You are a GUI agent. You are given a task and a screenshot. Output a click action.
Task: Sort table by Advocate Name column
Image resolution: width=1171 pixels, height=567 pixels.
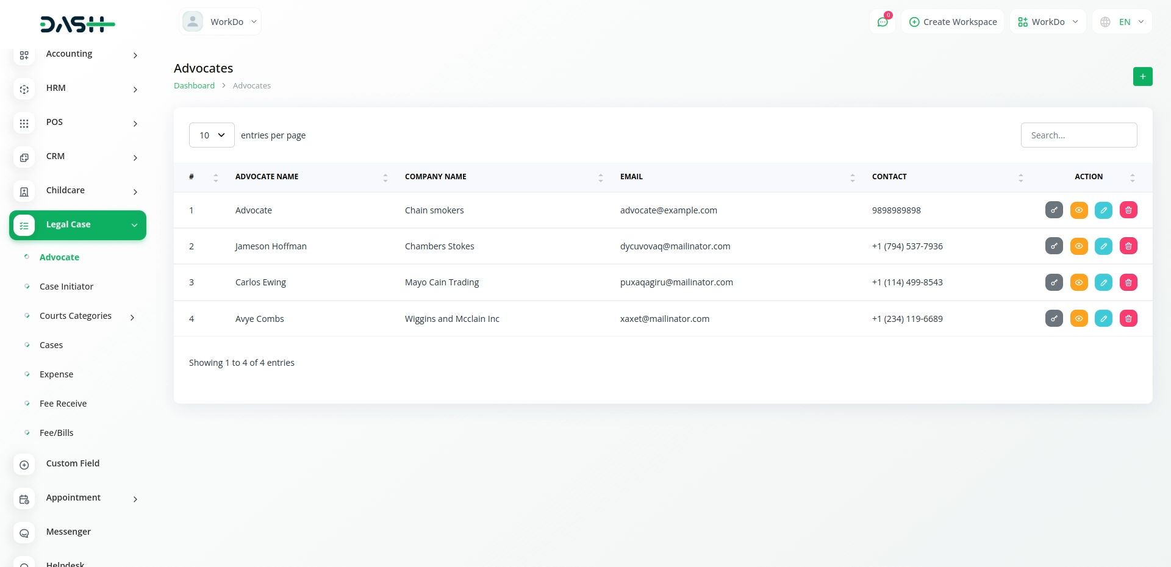click(x=267, y=177)
